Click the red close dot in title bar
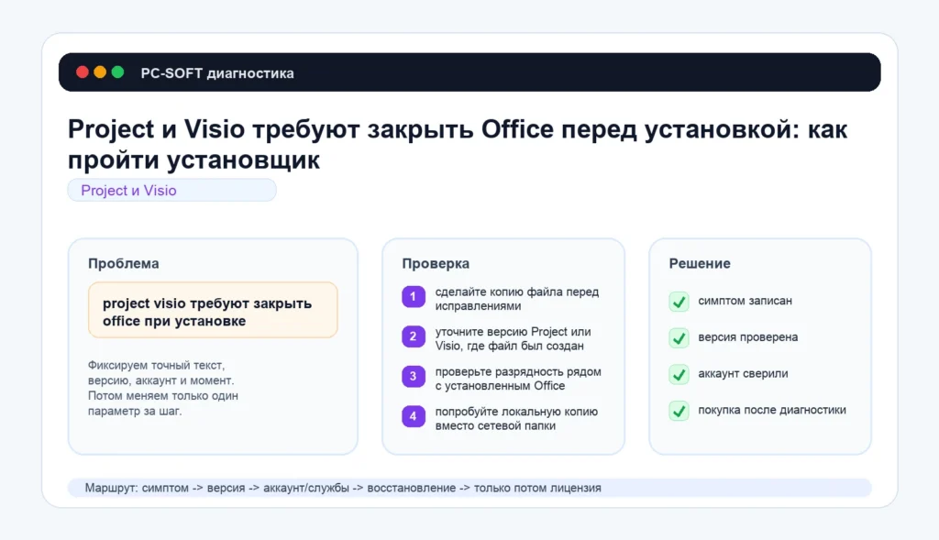 point(83,72)
